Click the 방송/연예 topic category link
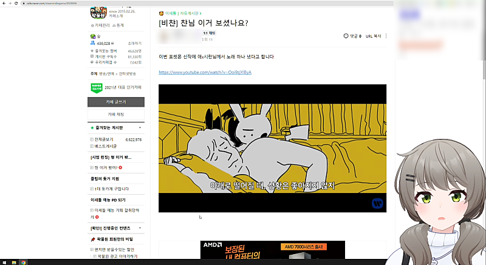486x265 pixels. [106, 74]
